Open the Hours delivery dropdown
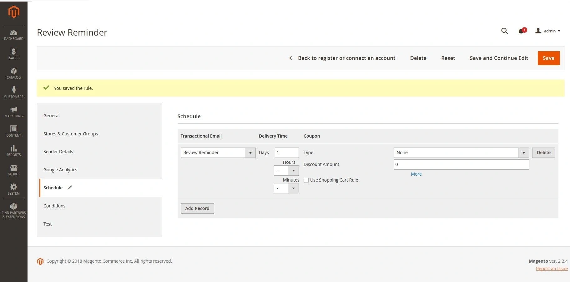This screenshot has height=282, width=570. [x=293, y=170]
